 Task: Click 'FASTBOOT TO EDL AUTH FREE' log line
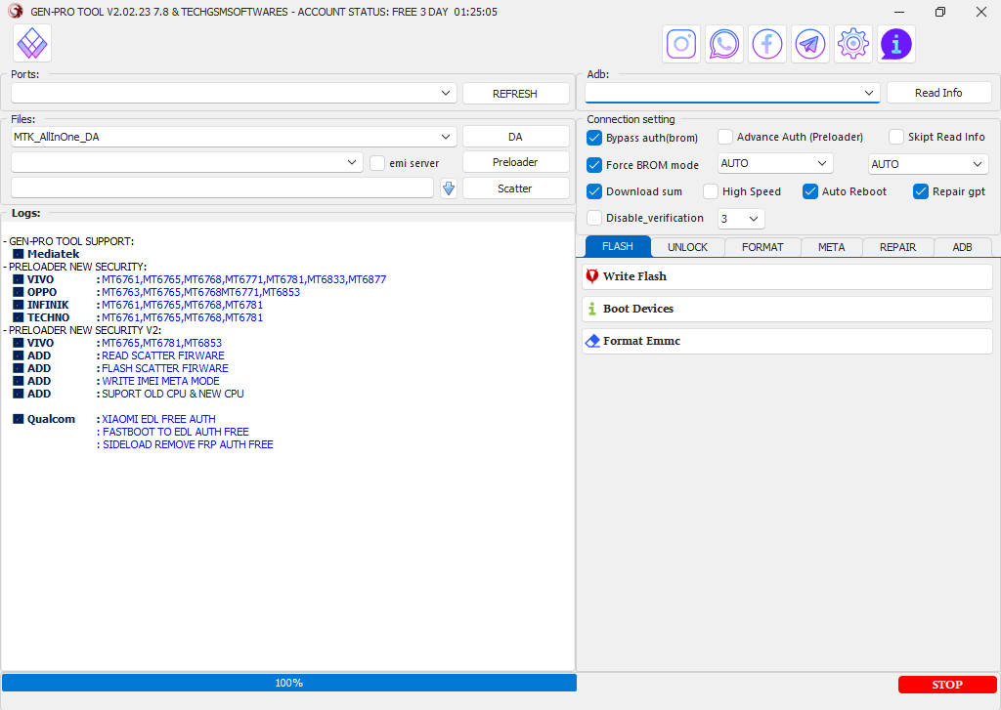pyautogui.click(x=176, y=432)
